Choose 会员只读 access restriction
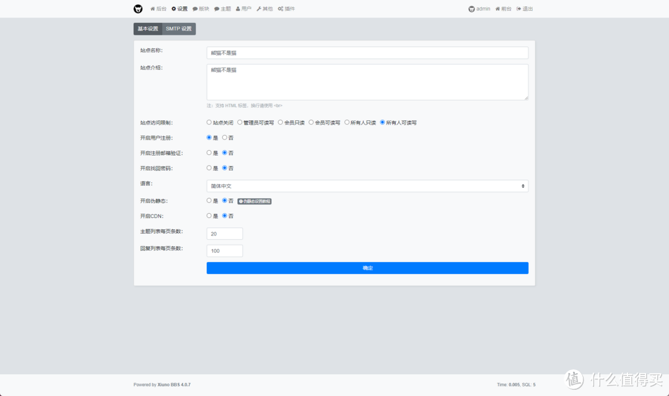This screenshot has height=396, width=669. click(281, 123)
